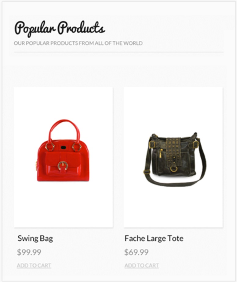
Task: Click the word 'Popular' in the heading
Action: (35, 29)
